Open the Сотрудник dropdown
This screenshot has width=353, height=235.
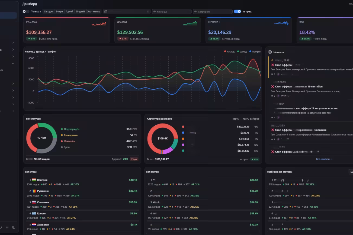[x=213, y=12]
